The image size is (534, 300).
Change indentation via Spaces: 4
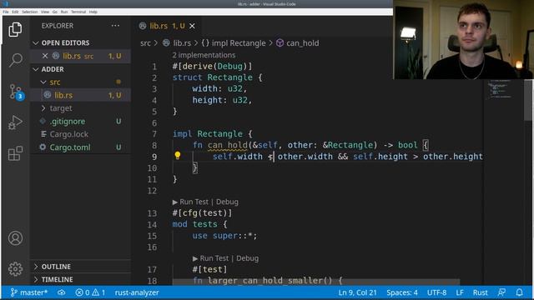pos(402,292)
